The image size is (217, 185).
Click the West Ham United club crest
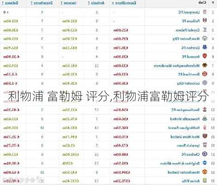click(205, 136)
